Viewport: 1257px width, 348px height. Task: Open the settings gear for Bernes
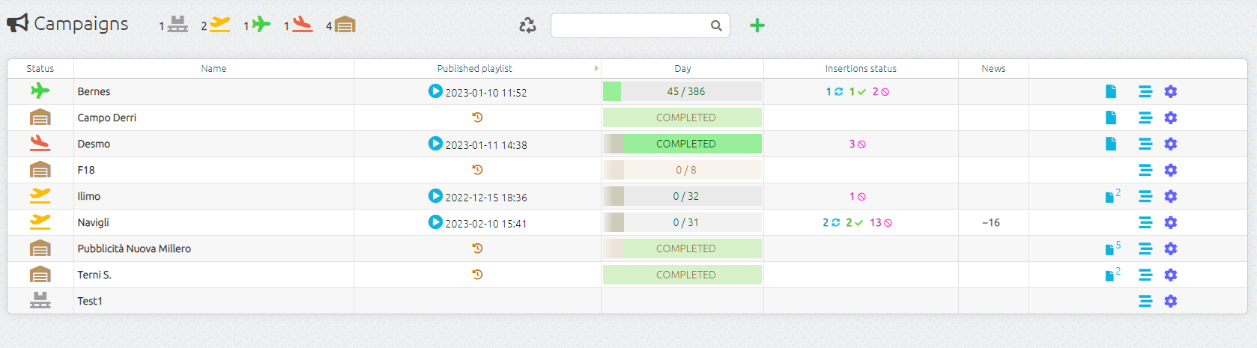pyautogui.click(x=1170, y=91)
